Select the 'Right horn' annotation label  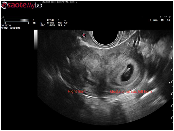click(77, 91)
